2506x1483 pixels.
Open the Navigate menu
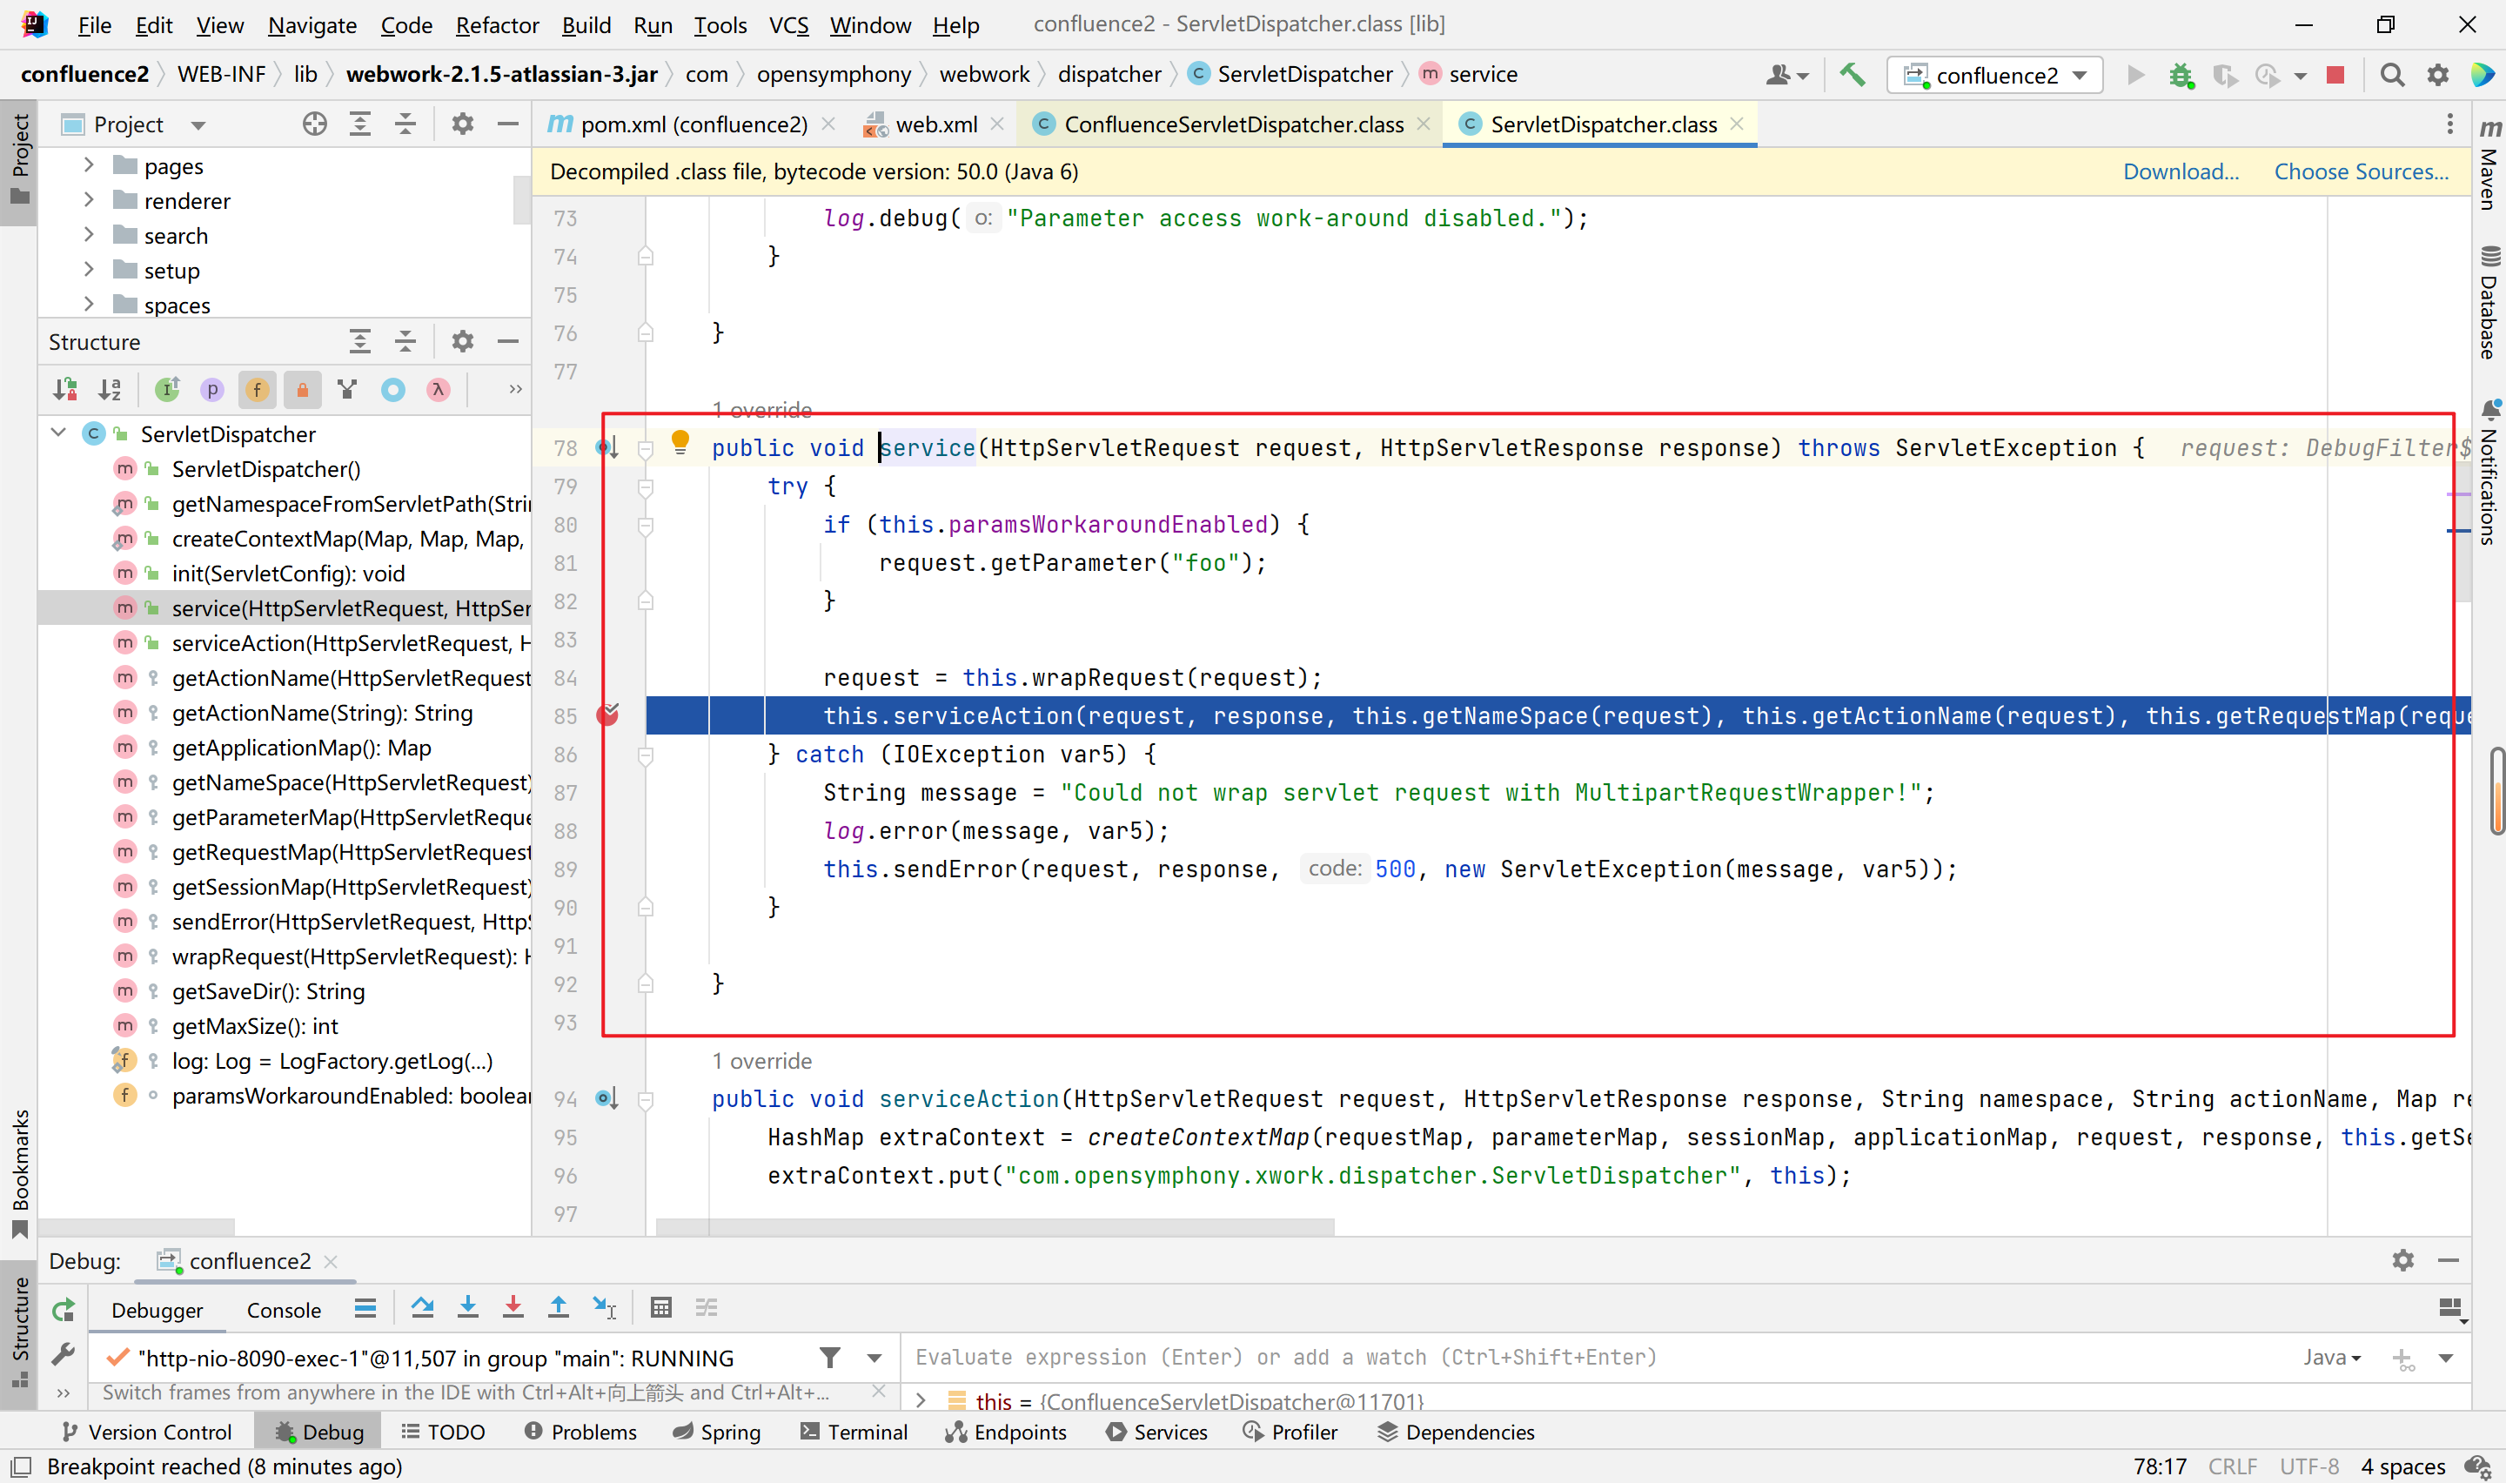click(x=312, y=25)
